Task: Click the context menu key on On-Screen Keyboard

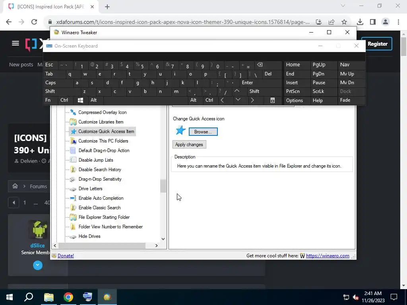Action: [273, 100]
